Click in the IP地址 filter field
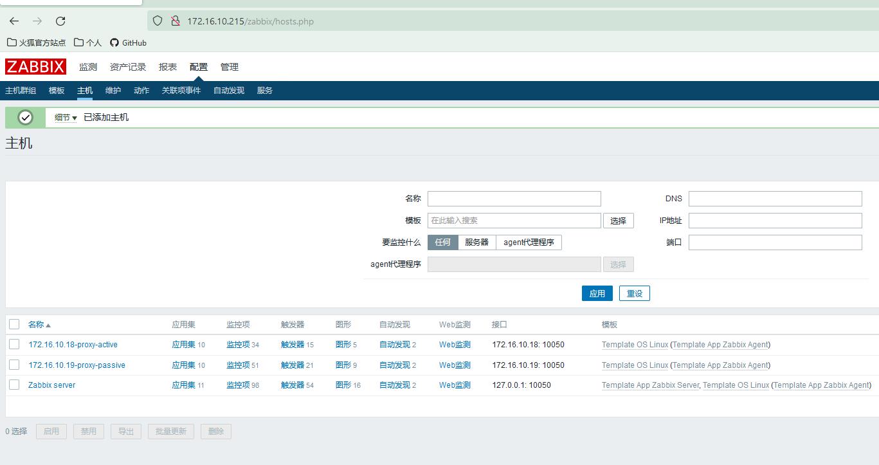The image size is (879, 465). click(775, 221)
